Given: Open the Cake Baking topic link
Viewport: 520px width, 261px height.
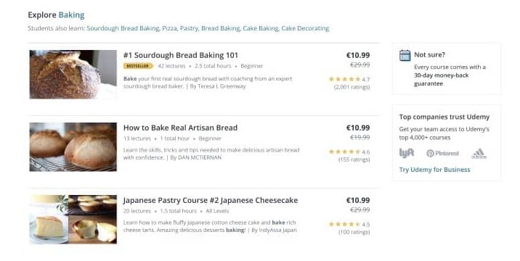Looking at the screenshot, I should click(x=261, y=28).
